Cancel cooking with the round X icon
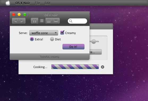148x101 pixels. pyautogui.click(x=103, y=67)
